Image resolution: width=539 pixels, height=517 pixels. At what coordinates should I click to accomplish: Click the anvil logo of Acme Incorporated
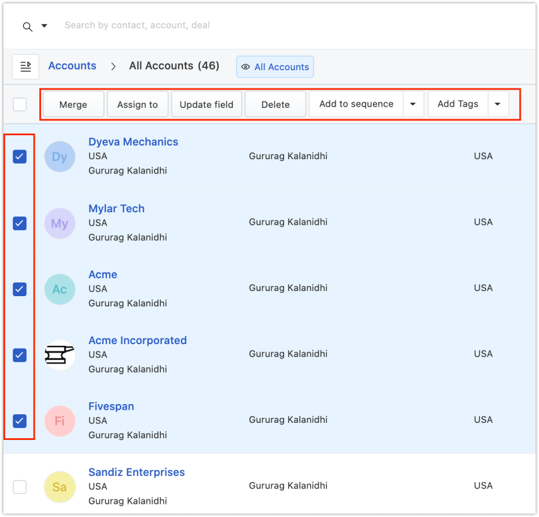click(x=60, y=355)
